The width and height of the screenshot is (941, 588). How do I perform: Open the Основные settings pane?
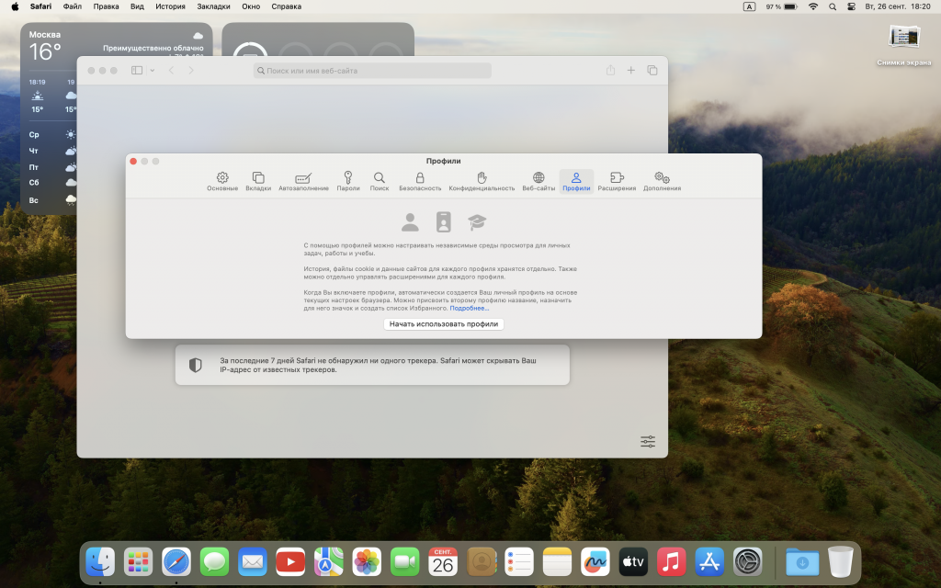click(x=221, y=181)
